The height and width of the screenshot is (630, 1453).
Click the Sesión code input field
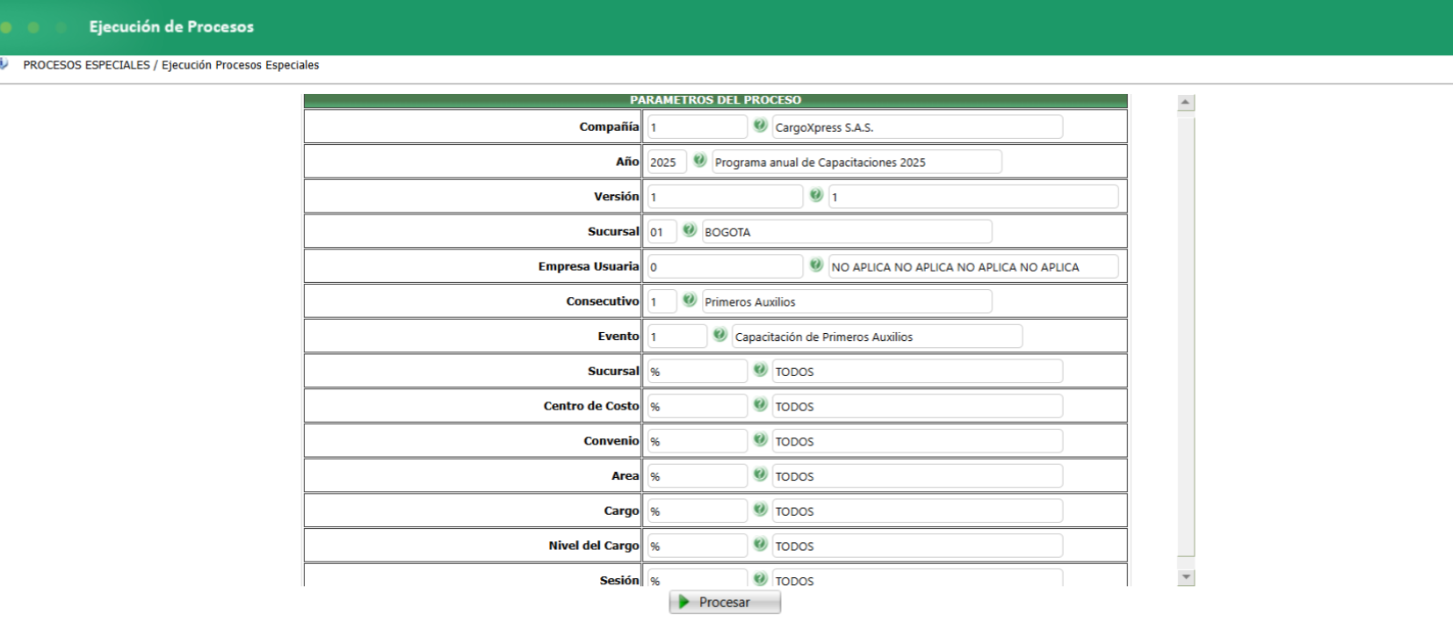click(698, 577)
